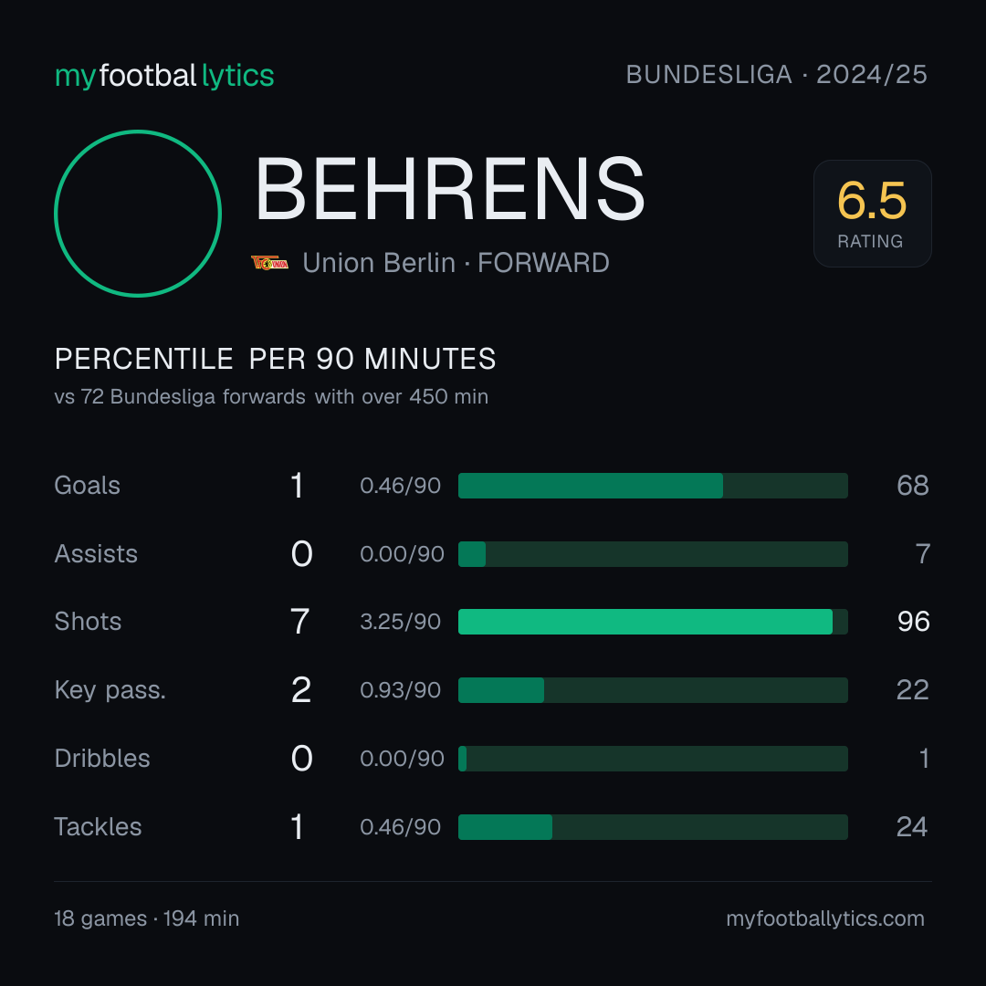Viewport: 986px width, 986px height.
Task: Click the empty player avatar circle
Action: point(138,213)
